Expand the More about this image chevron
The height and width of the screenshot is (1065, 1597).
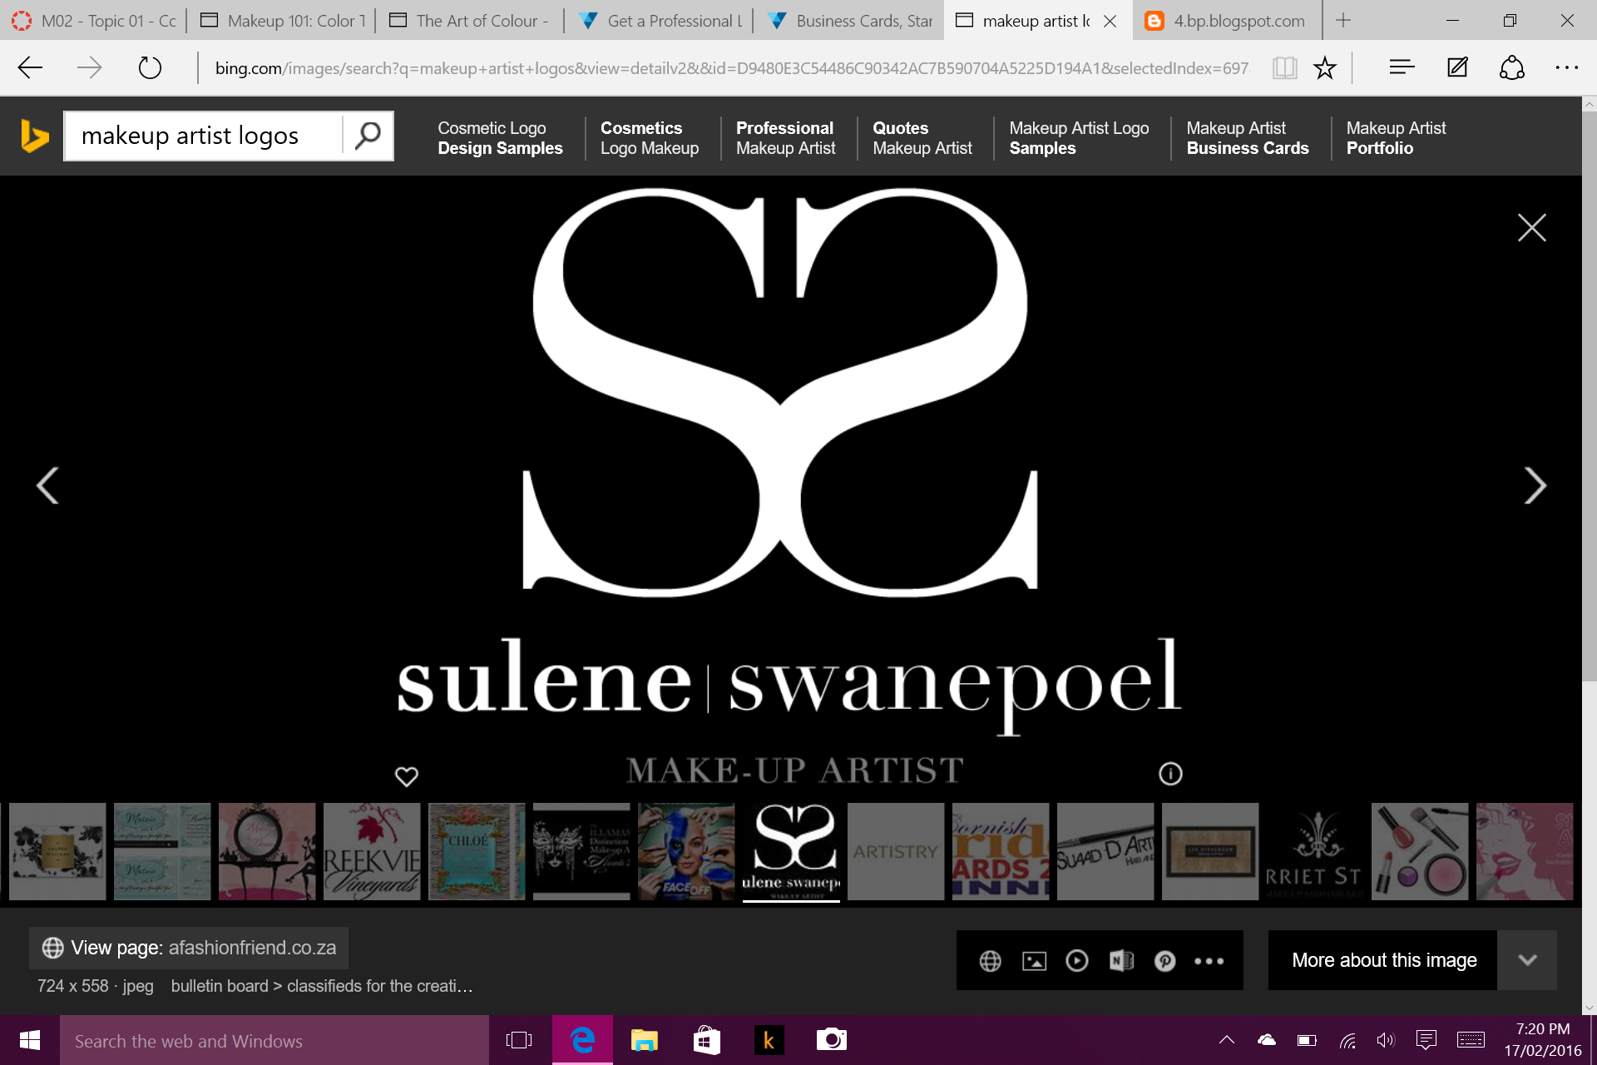click(x=1527, y=960)
